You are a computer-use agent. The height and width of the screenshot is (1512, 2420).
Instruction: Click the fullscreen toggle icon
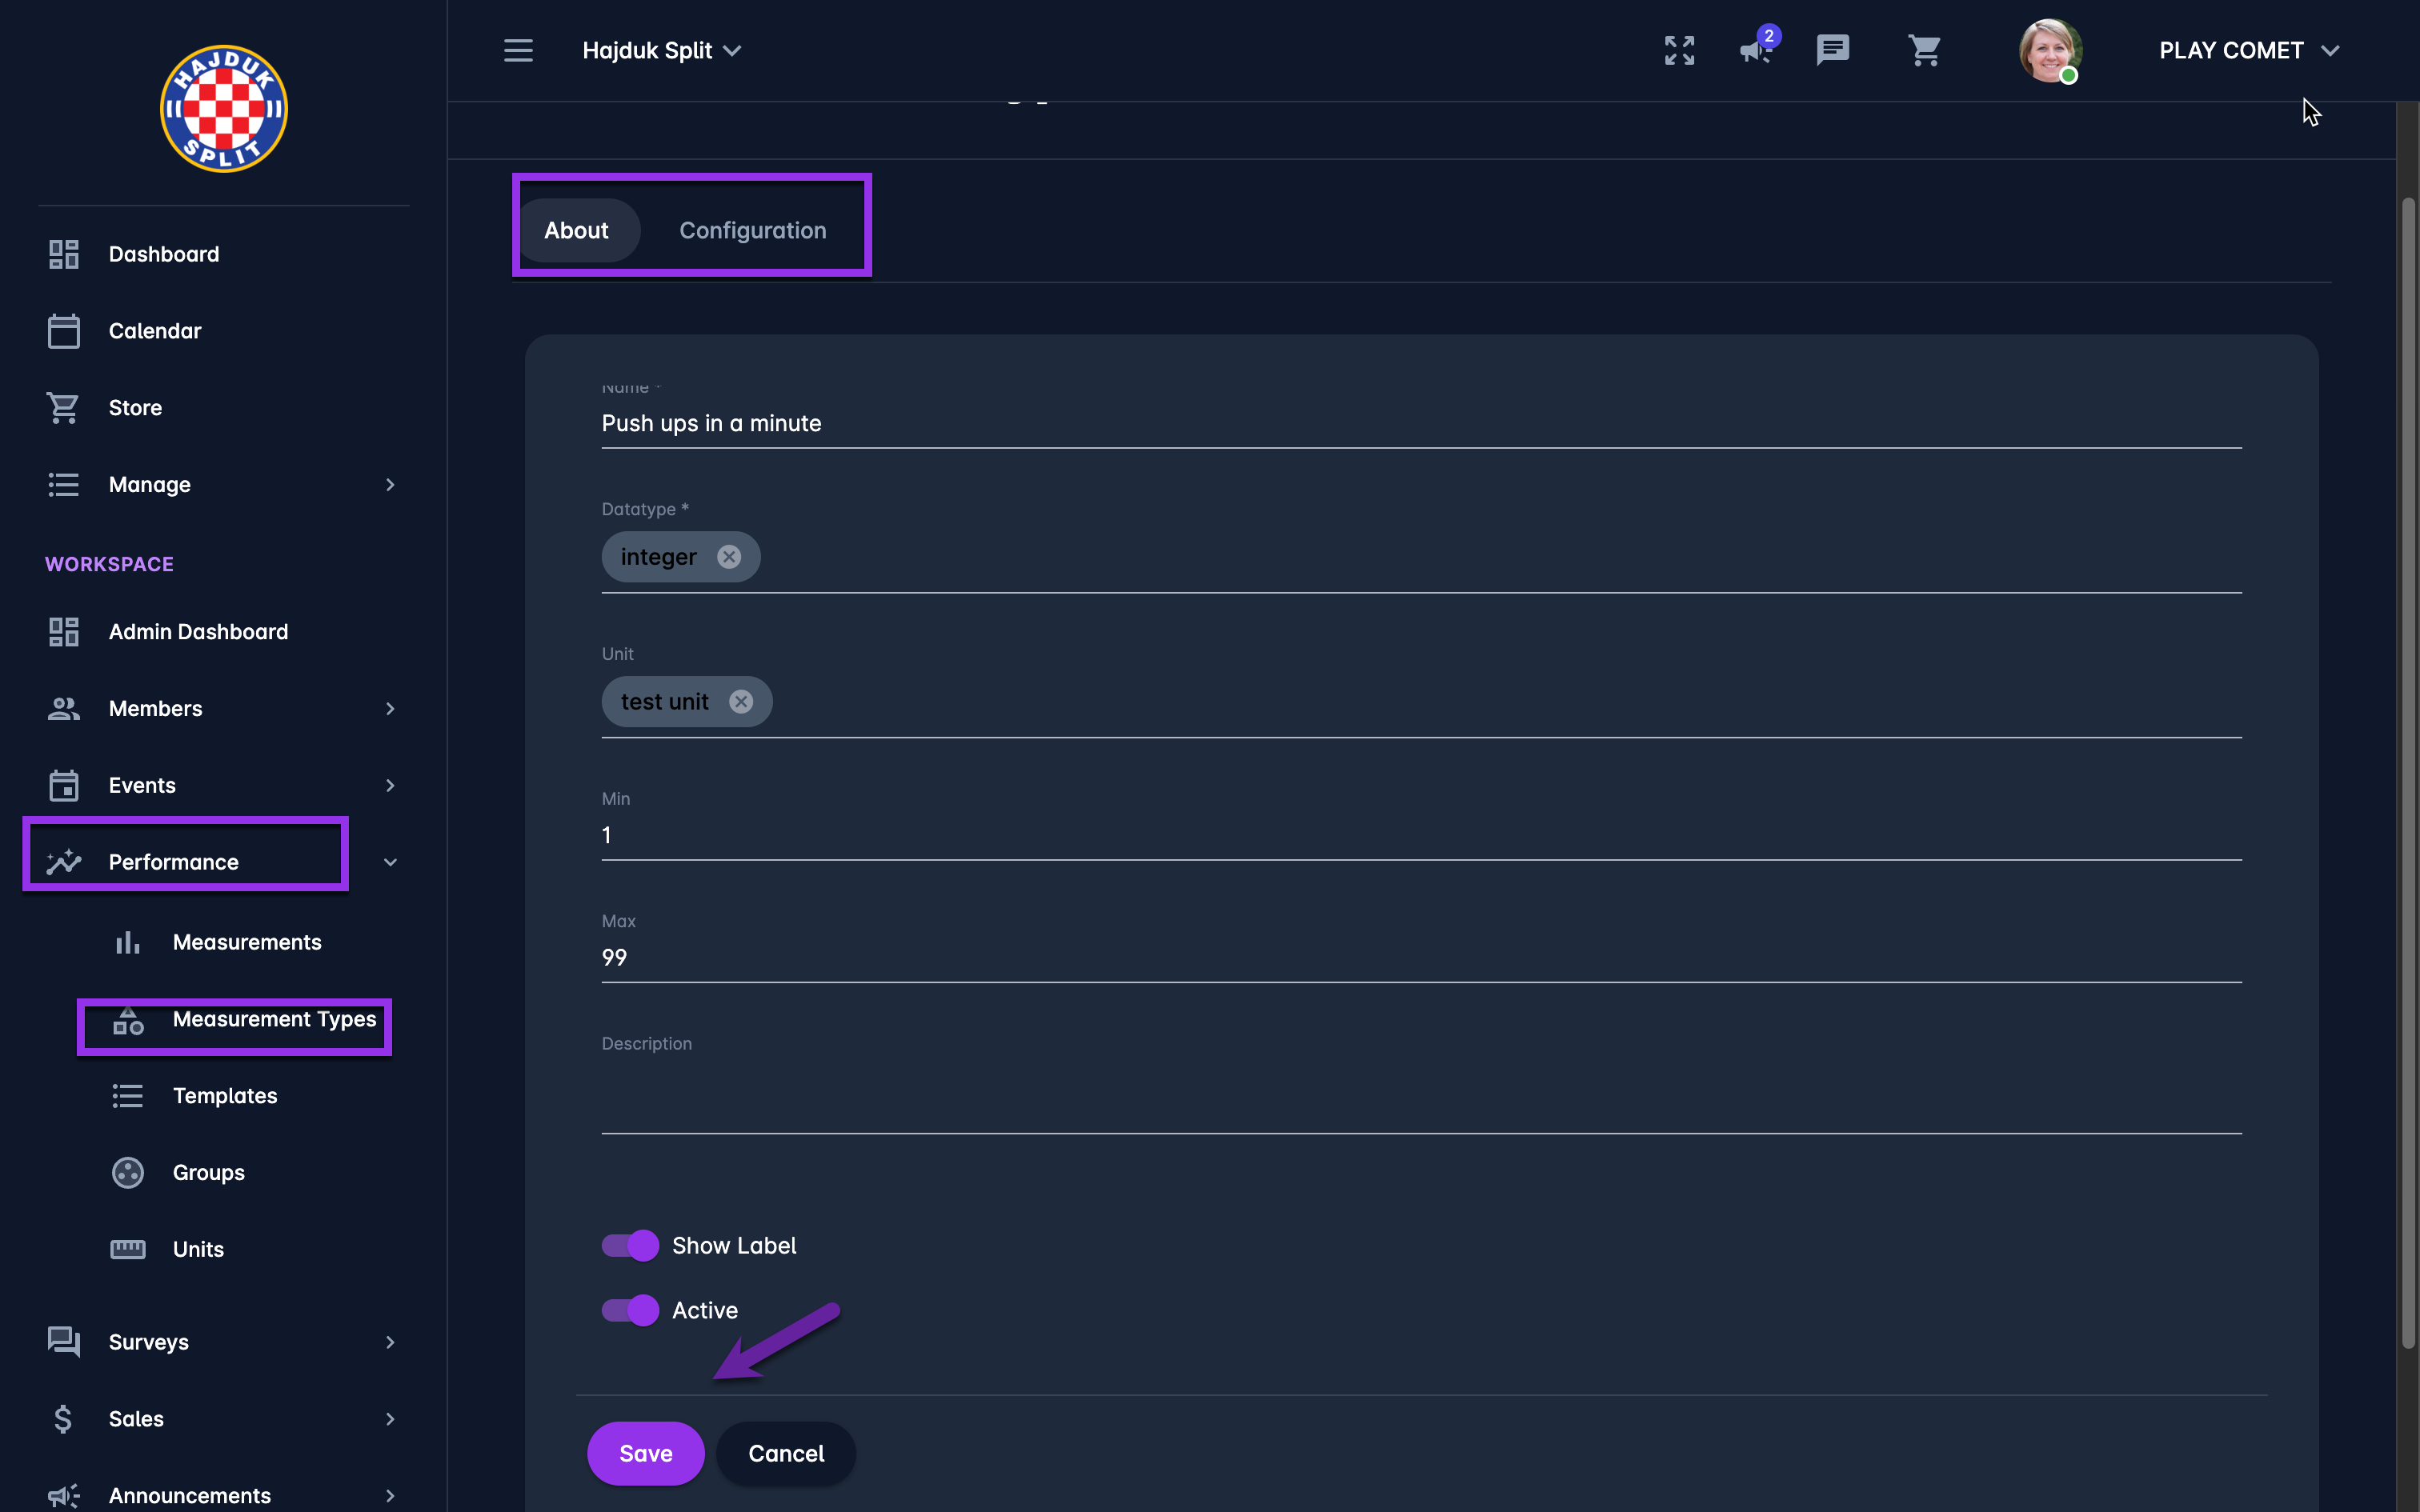tap(1679, 50)
